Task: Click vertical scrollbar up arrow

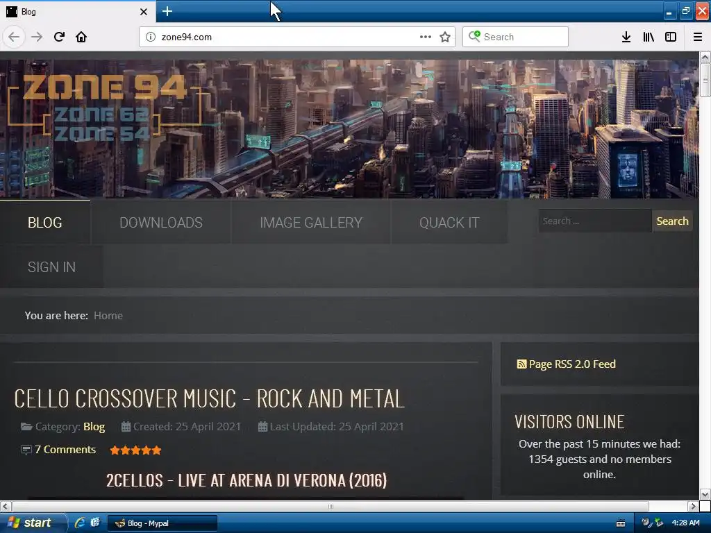Action: (705, 57)
